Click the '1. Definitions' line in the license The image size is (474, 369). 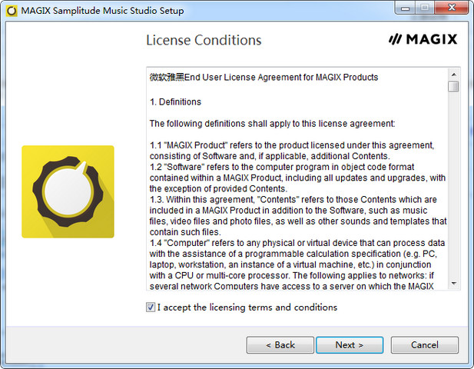(x=175, y=102)
